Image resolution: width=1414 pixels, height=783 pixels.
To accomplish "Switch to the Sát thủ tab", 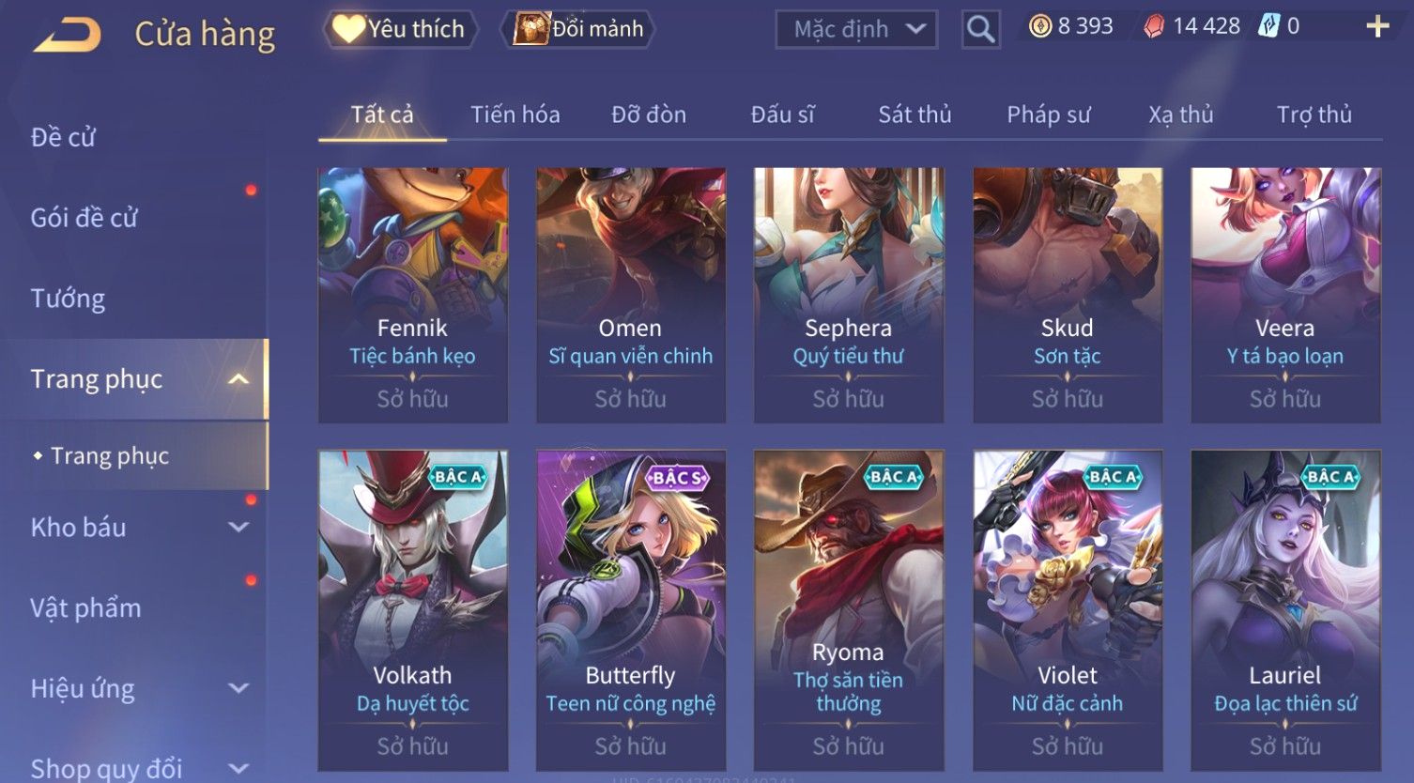I will (x=914, y=115).
